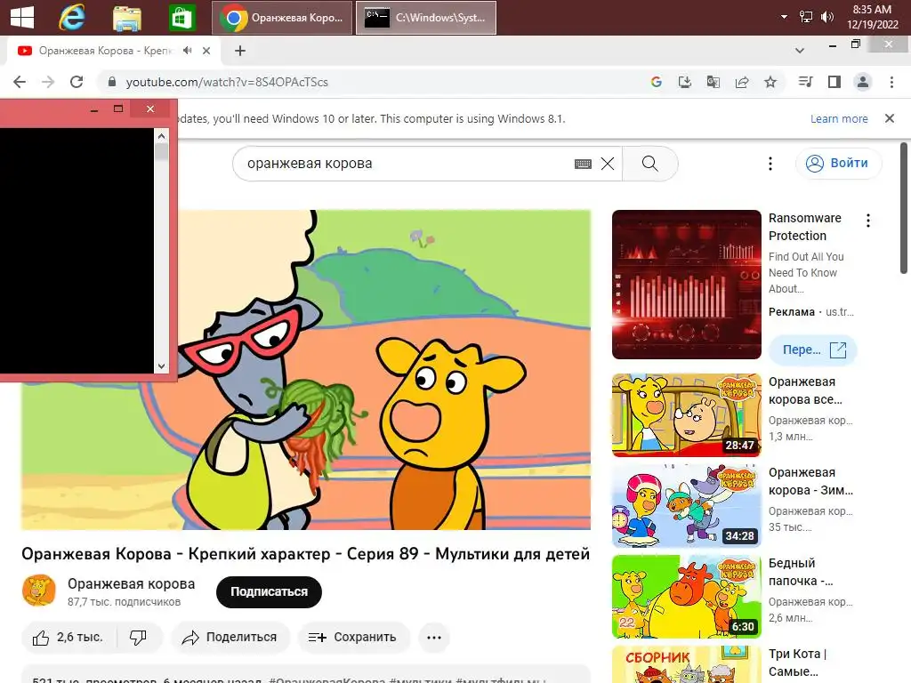The image size is (911, 683).
Task: Open the Chrome profile avatar
Action: click(863, 82)
